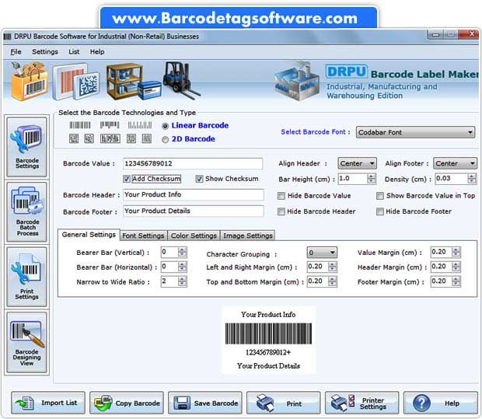Open Printer Settings button
The image size is (482, 419).
[361, 403]
